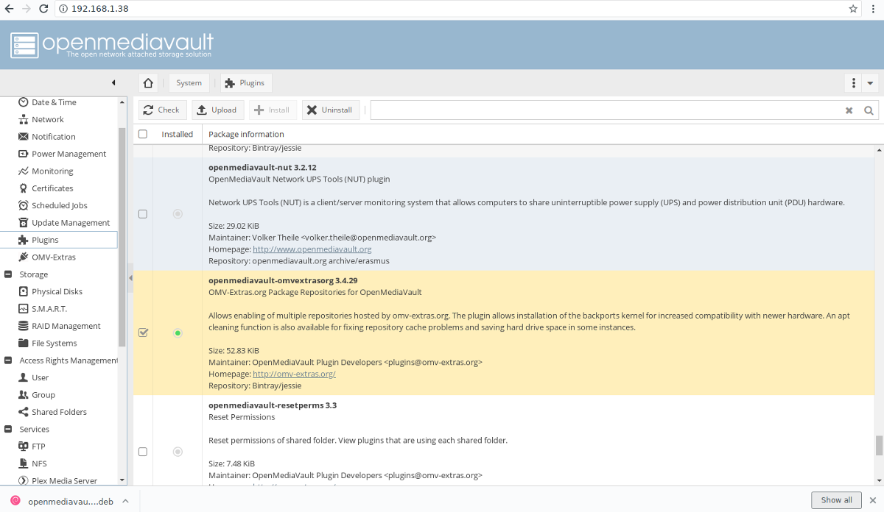
Task: Open File Systems icon in sidebar
Action: click(24, 343)
